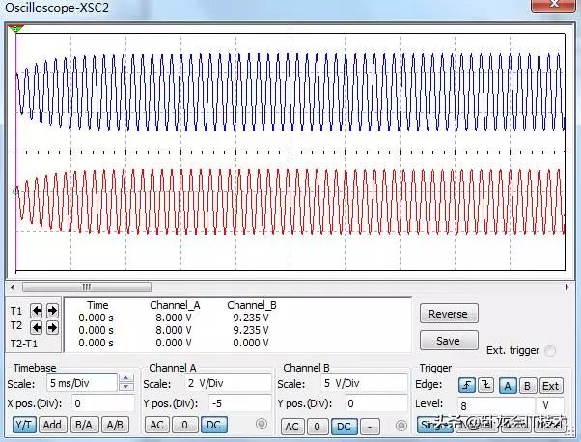
Task: Select the Ext. trigger radio button
Action: click(x=550, y=351)
